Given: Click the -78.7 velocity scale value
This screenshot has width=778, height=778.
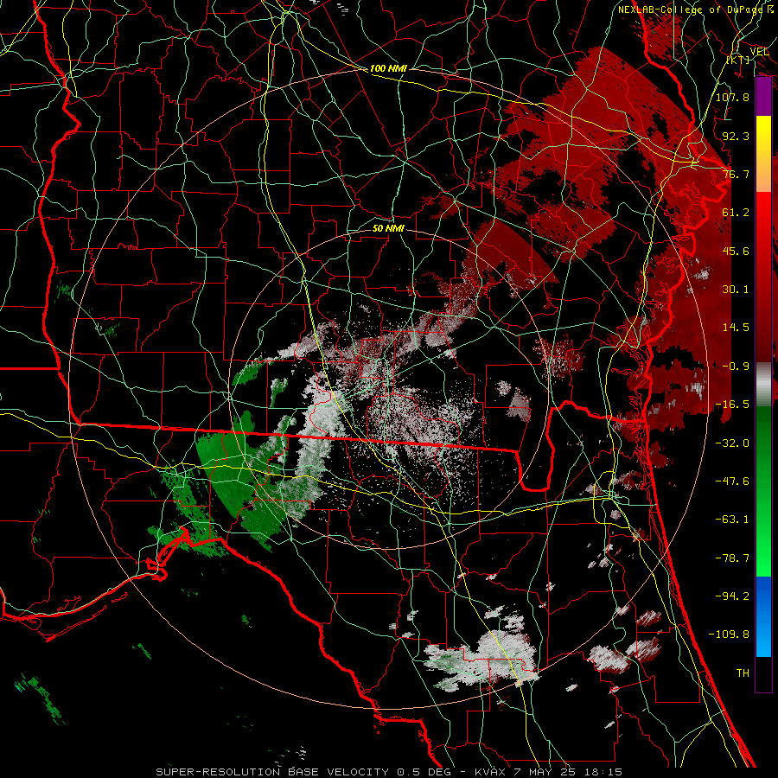Looking at the screenshot, I should (x=732, y=558).
